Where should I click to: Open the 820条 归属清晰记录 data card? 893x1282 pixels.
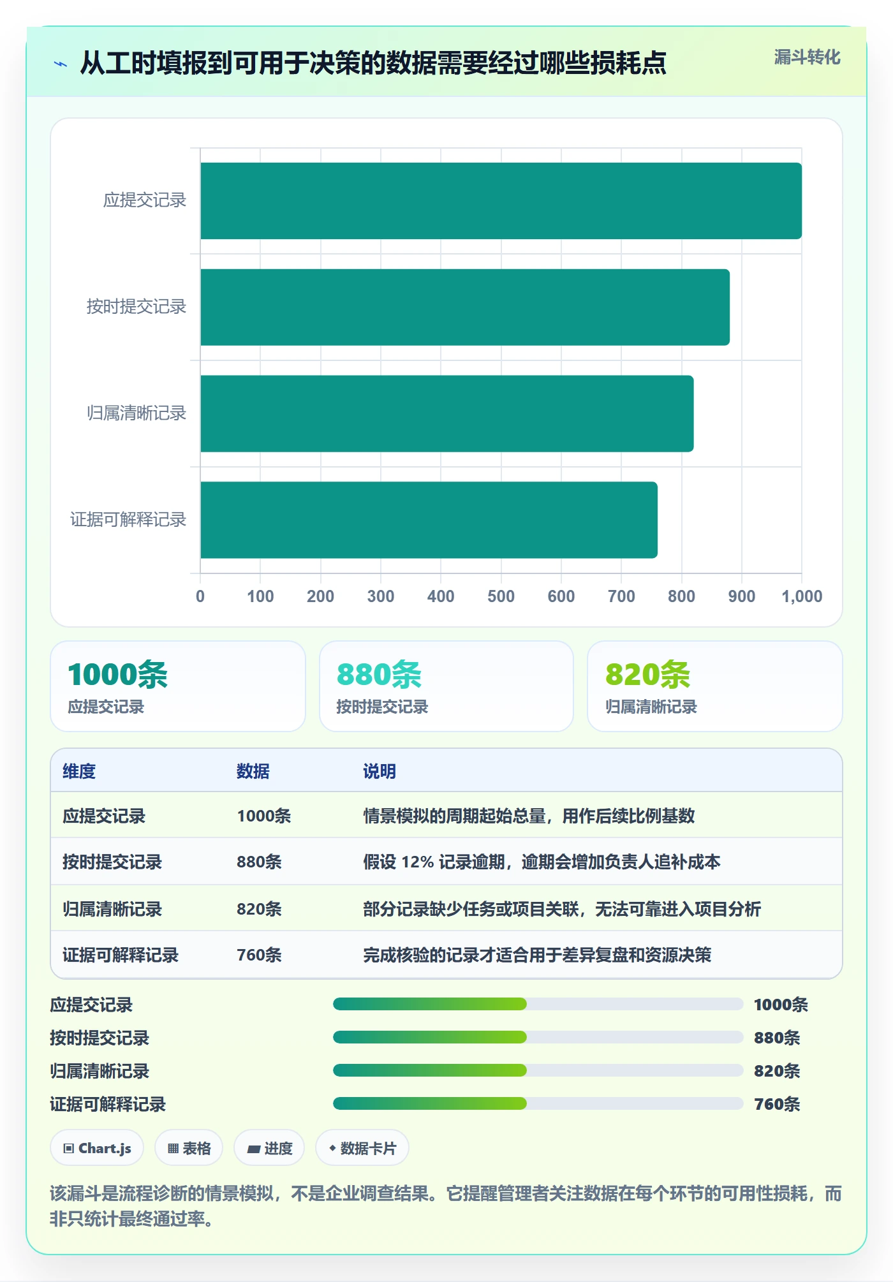[x=715, y=686]
